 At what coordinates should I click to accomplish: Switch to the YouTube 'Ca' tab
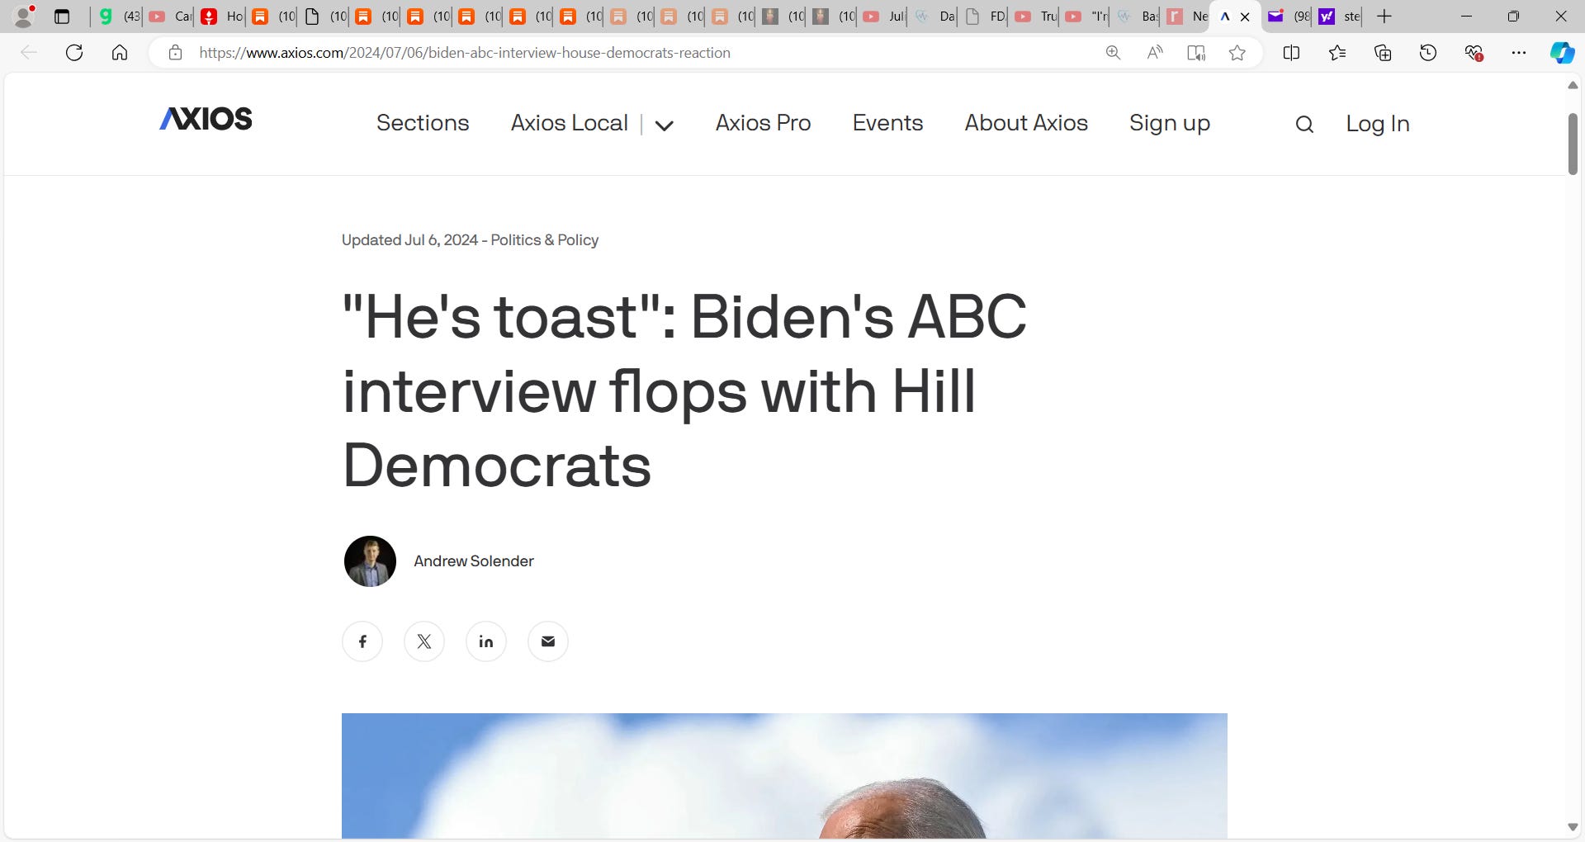tap(169, 17)
